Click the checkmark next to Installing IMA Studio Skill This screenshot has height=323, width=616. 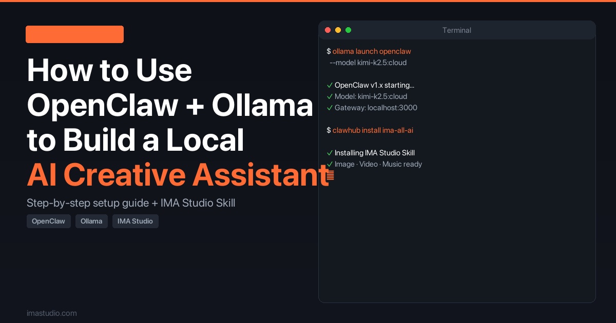tap(330, 153)
